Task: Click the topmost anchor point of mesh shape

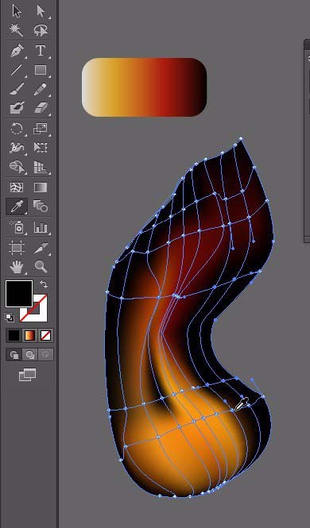Action: (x=241, y=138)
